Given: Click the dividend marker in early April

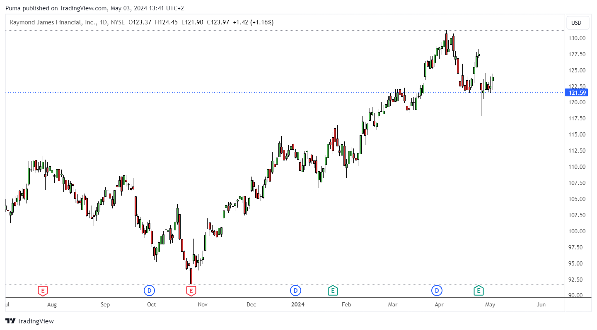Looking at the screenshot, I should [437, 291].
